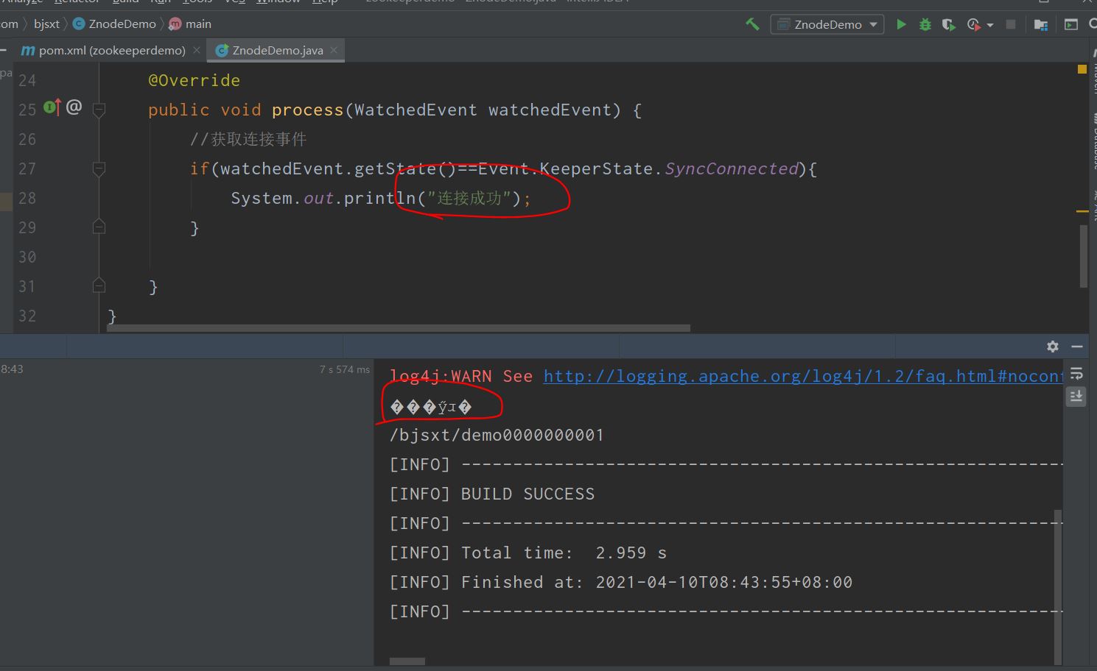Click the [INFO] BUILD SUCCESS line
This screenshot has height=671, width=1097.
click(x=492, y=494)
